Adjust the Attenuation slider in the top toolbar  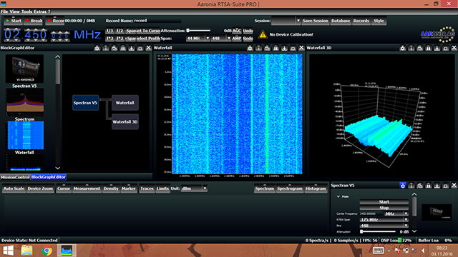pyautogui.click(x=199, y=31)
